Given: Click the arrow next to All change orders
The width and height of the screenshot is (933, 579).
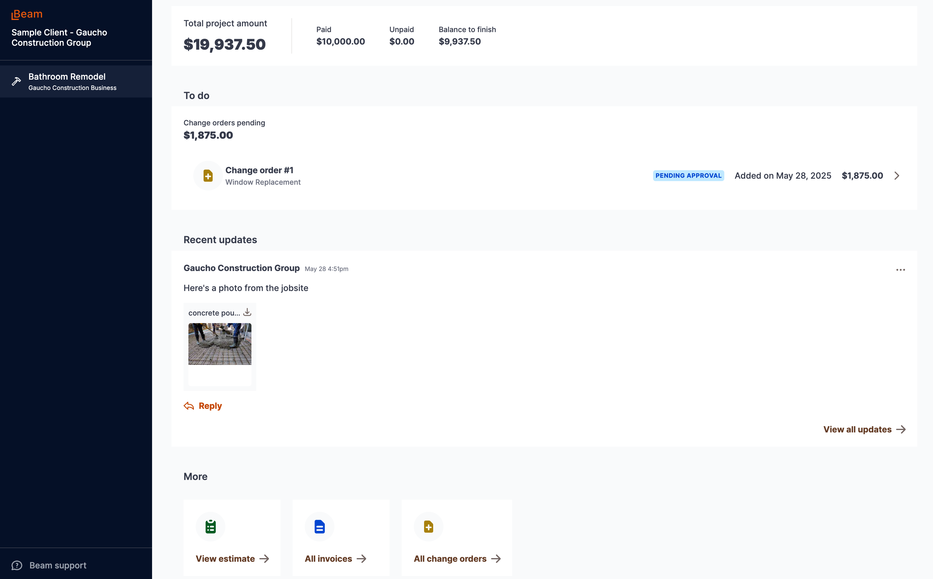Looking at the screenshot, I should click(x=496, y=559).
